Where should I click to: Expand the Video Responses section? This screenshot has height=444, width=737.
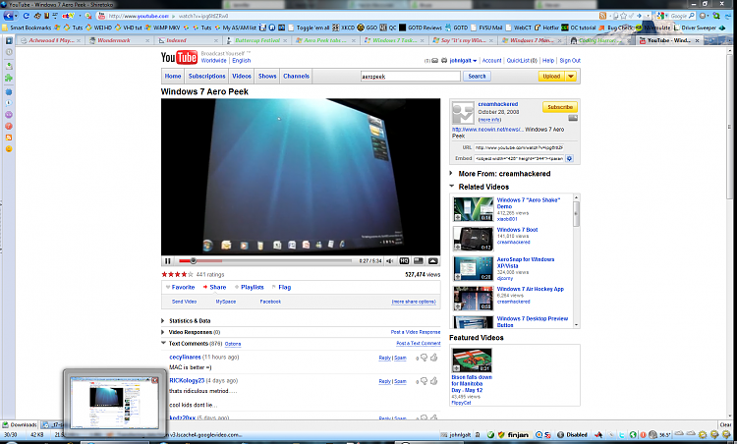[191, 332]
